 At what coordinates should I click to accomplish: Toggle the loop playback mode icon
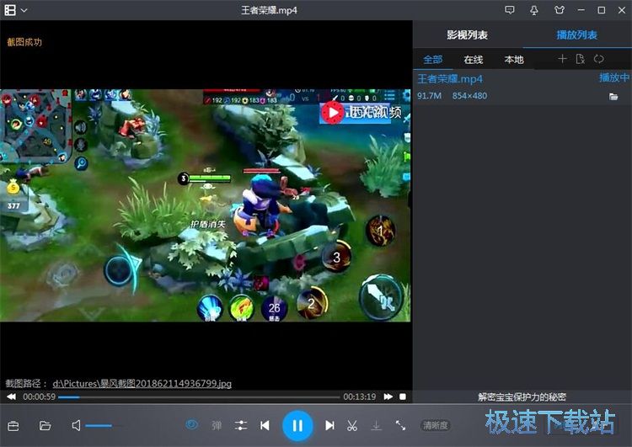[x=598, y=59]
